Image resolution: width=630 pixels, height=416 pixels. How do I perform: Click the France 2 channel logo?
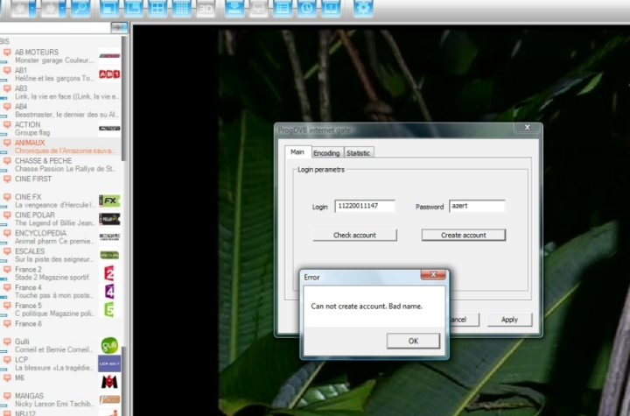pyautogui.click(x=109, y=273)
